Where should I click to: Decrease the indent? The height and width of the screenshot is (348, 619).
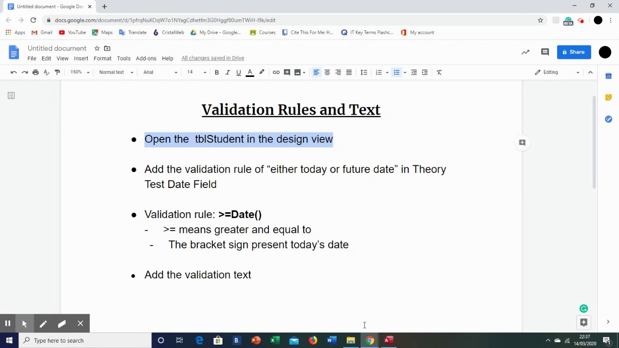pos(414,72)
